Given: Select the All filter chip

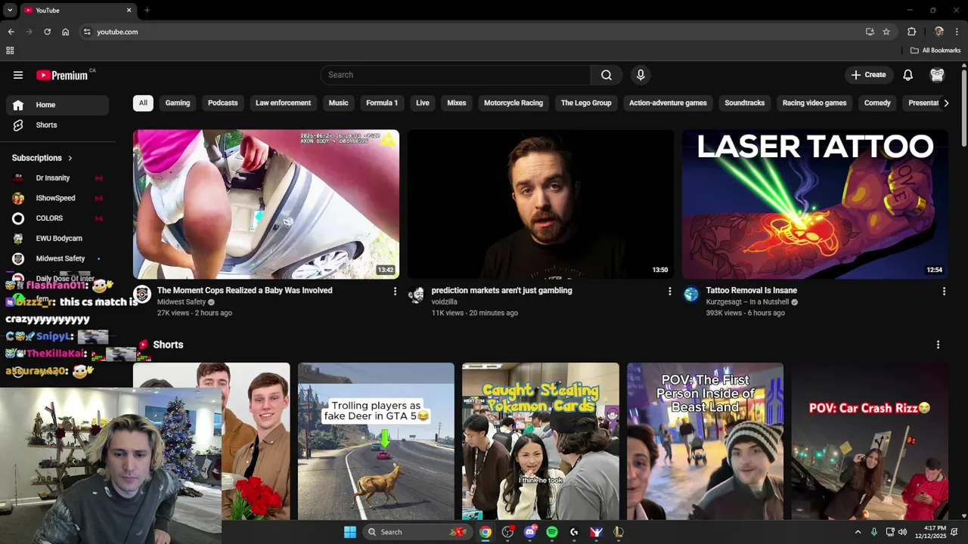Looking at the screenshot, I should pyautogui.click(x=143, y=103).
